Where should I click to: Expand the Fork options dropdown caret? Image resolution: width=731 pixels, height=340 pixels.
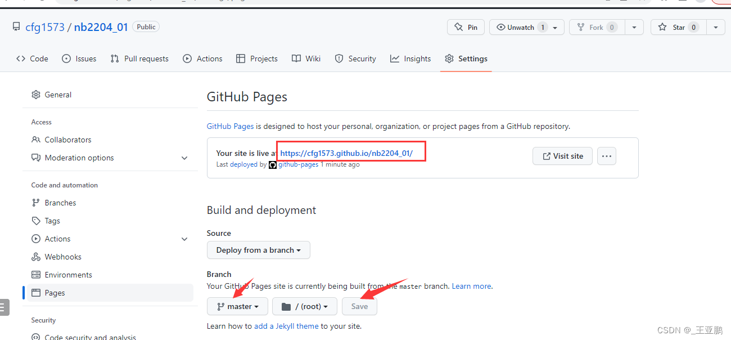click(634, 27)
